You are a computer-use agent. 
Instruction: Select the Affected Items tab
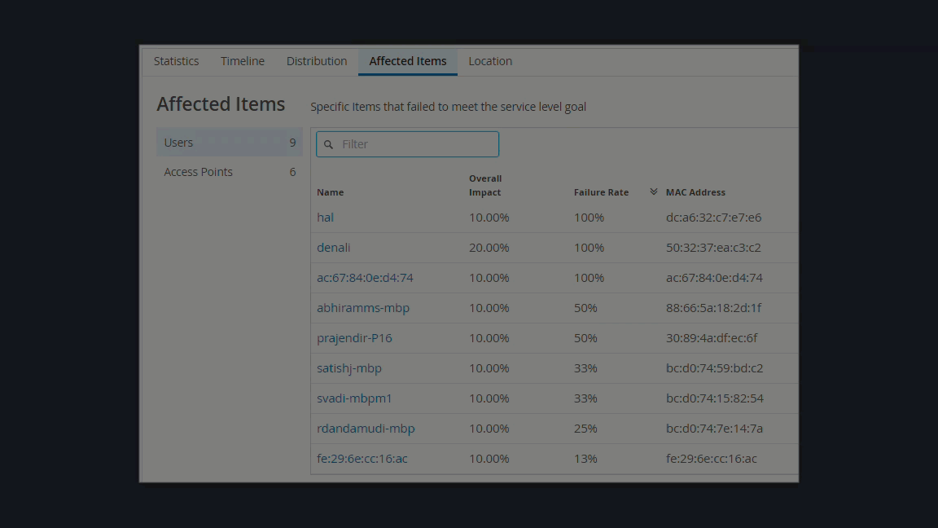pos(408,61)
